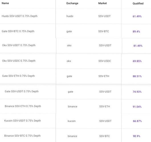151x142 pixels.
Task: Open the 81.49% qualified value
Action: pyautogui.click(x=138, y=46)
